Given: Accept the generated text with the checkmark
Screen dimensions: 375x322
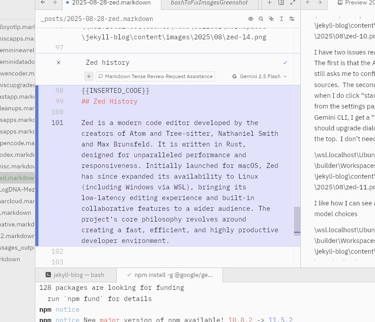Looking at the screenshot, I should tap(285, 63).
